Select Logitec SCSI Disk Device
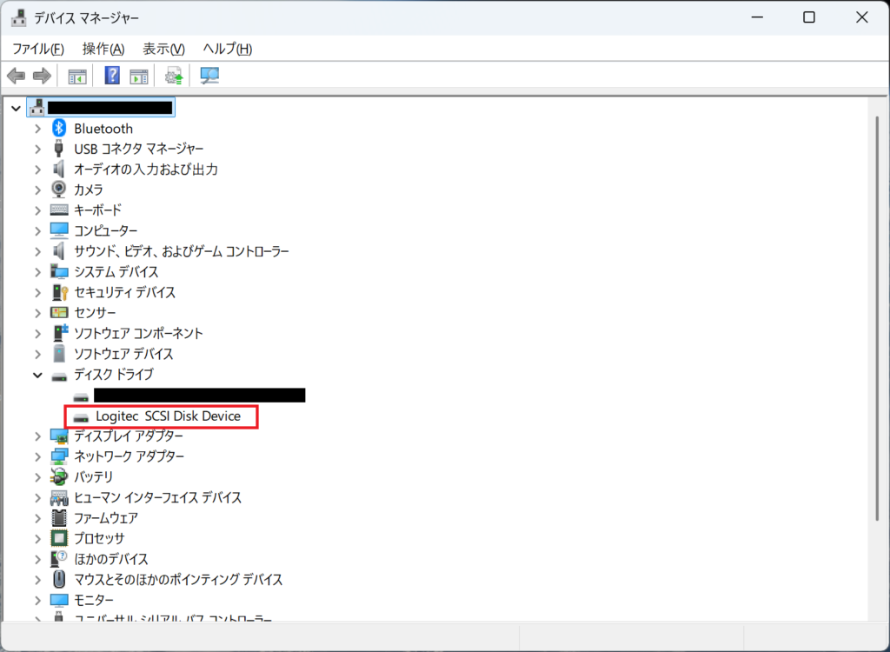890x652 pixels. (x=168, y=416)
